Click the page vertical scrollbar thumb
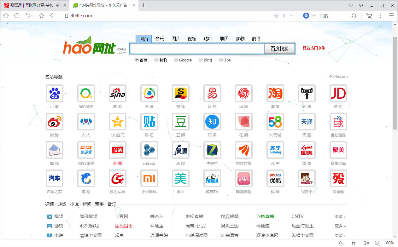This screenshot has height=247, width=398. click(x=395, y=83)
